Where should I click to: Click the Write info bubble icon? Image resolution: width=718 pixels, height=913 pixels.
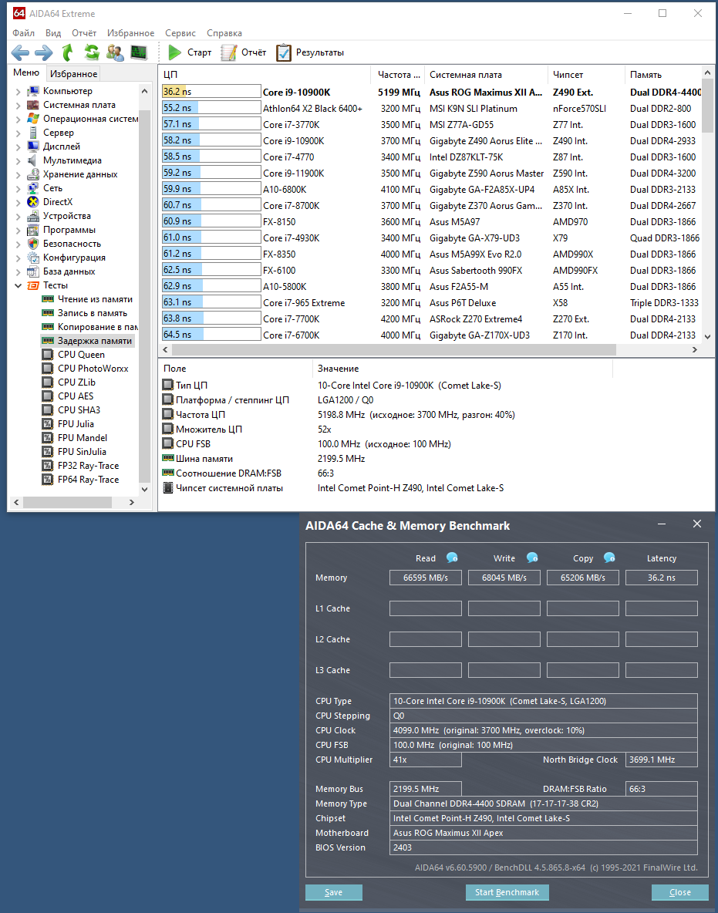532,558
